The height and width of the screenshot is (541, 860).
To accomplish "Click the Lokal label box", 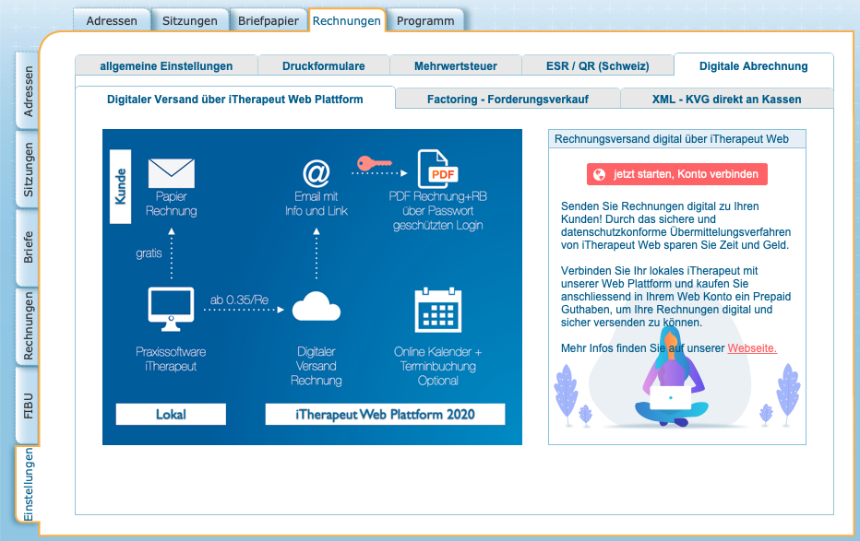I will [x=171, y=414].
